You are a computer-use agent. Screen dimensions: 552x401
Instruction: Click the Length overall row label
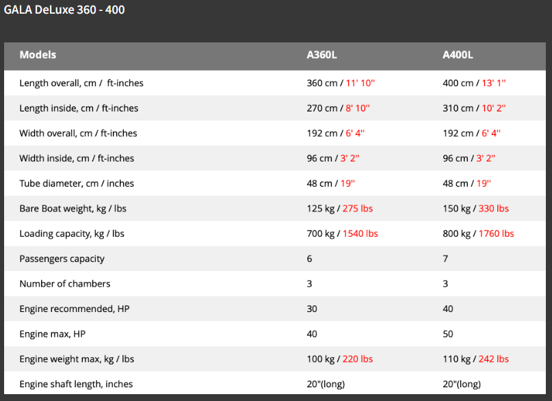pos(81,83)
